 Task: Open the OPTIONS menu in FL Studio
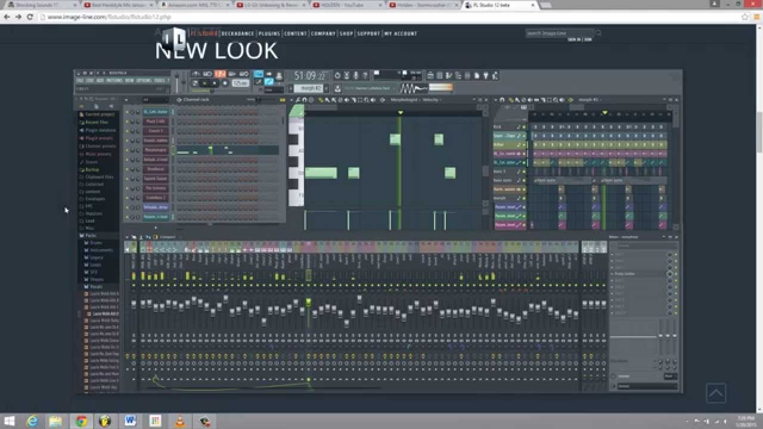click(x=144, y=80)
